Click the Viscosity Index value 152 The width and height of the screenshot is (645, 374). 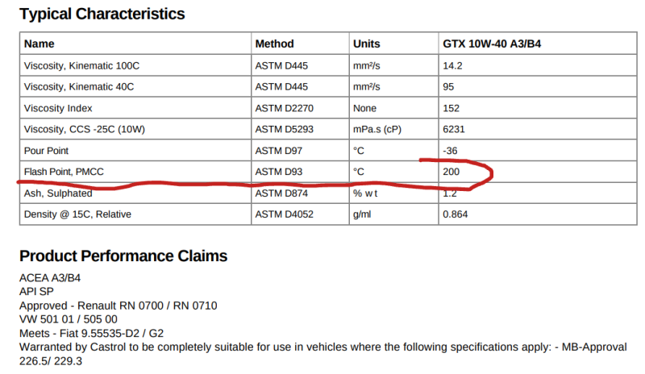pos(451,108)
